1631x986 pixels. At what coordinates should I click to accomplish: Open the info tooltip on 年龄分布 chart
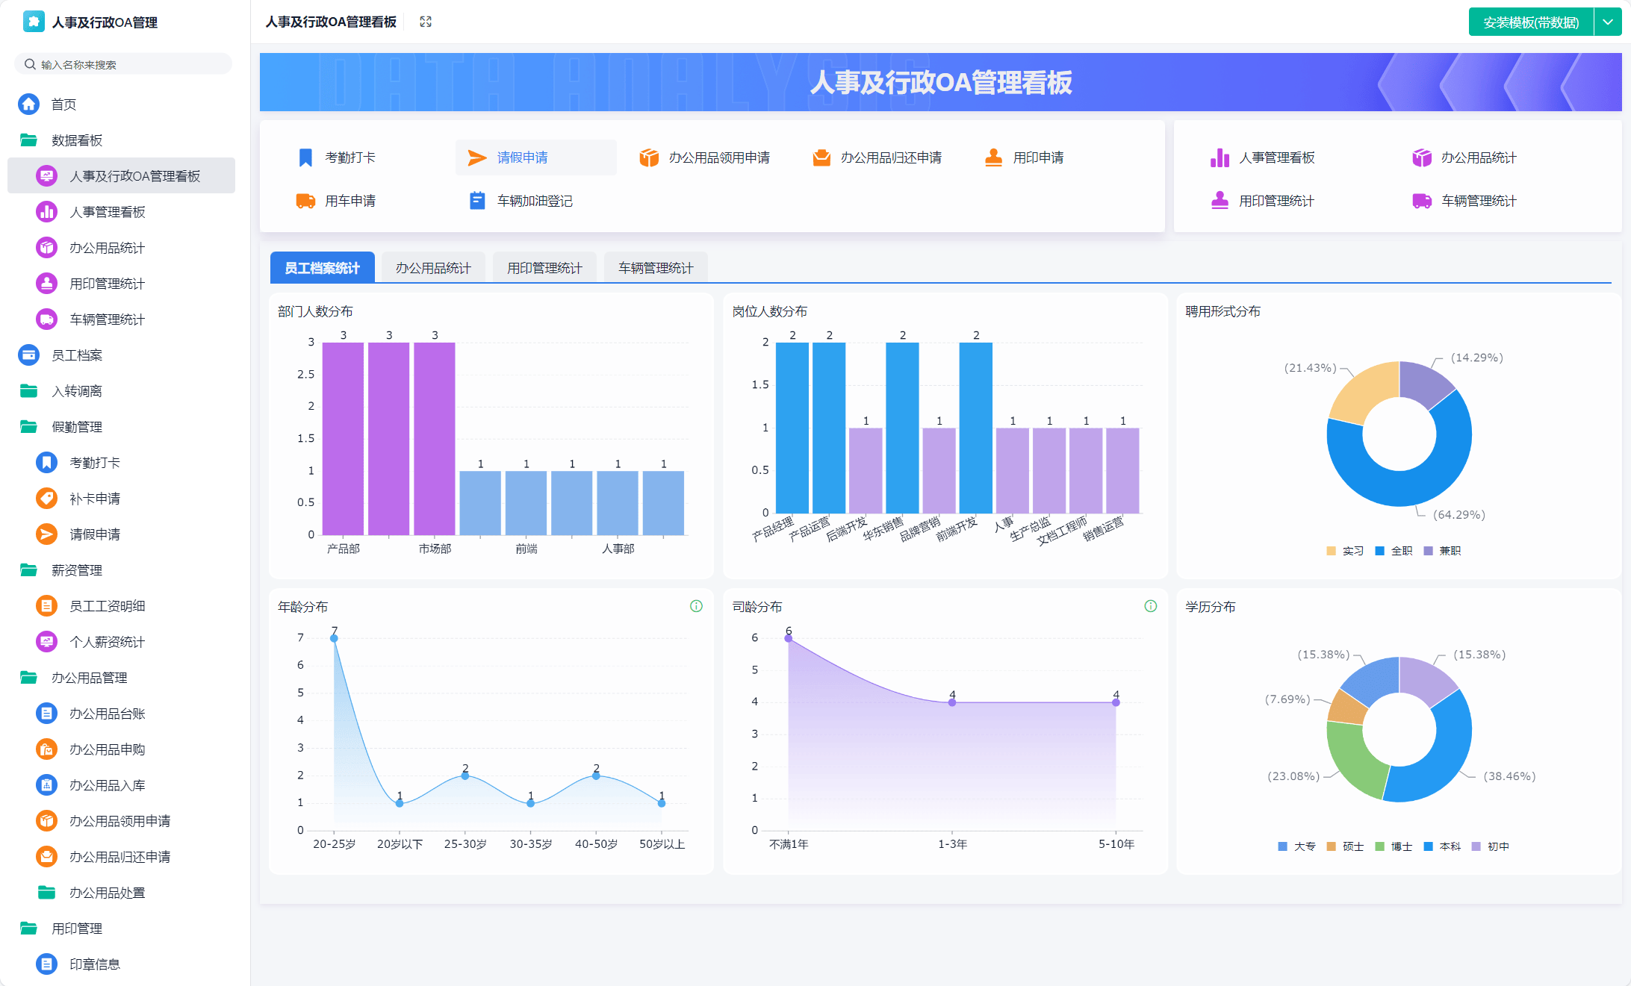(697, 606)
